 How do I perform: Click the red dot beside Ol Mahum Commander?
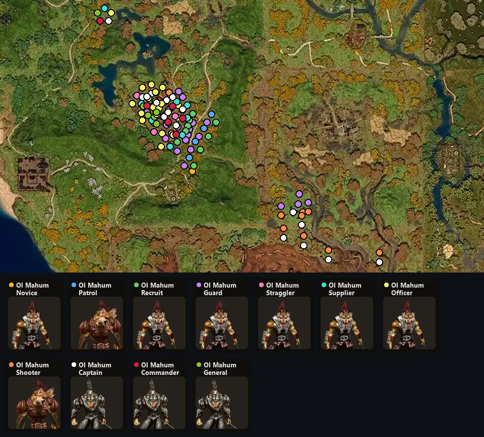pyautogui.click(x=137, y=365)
